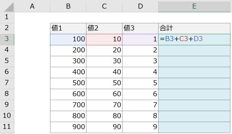Click cell containing =B3+C3+D3 formula
This screenshot has width=232, height=134.
click(194, 39)
